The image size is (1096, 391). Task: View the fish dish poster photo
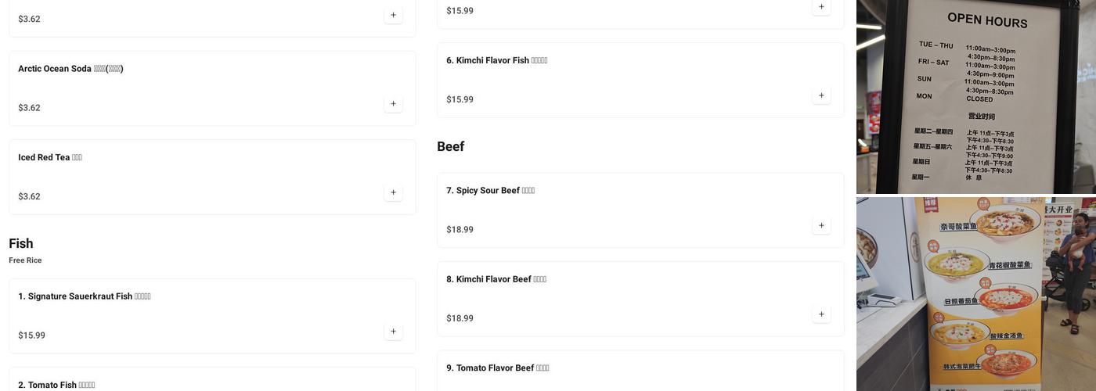click(x=975, y=294)
